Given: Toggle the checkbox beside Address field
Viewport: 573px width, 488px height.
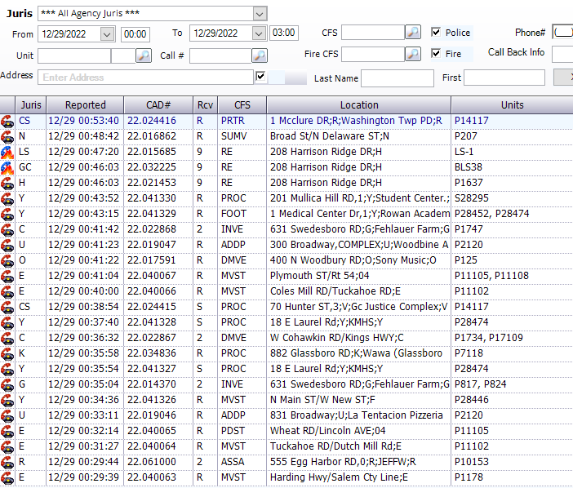Looking at the screenshot, I should coord(260,77).
